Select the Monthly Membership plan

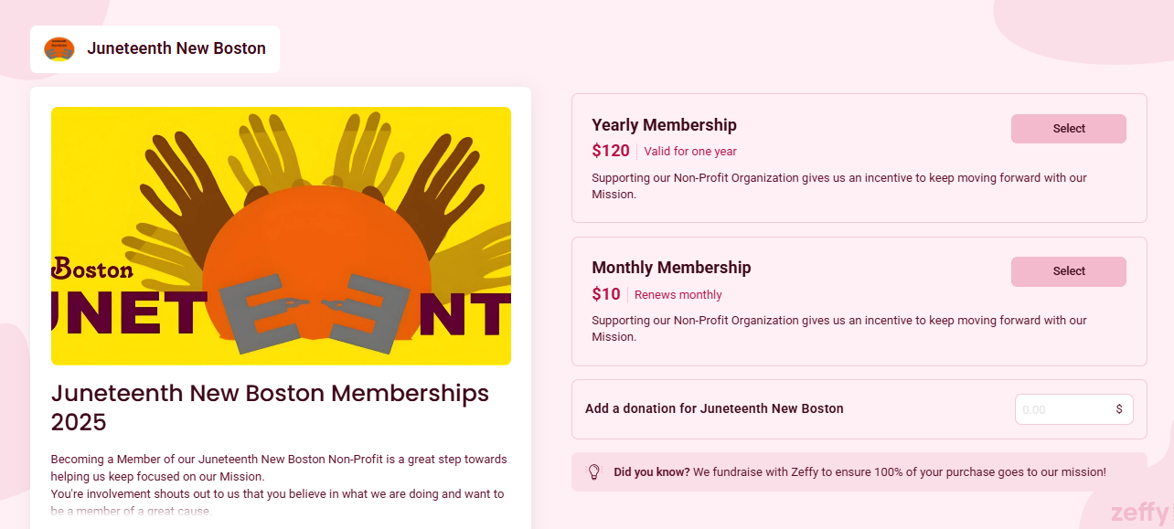(1068, 271)
